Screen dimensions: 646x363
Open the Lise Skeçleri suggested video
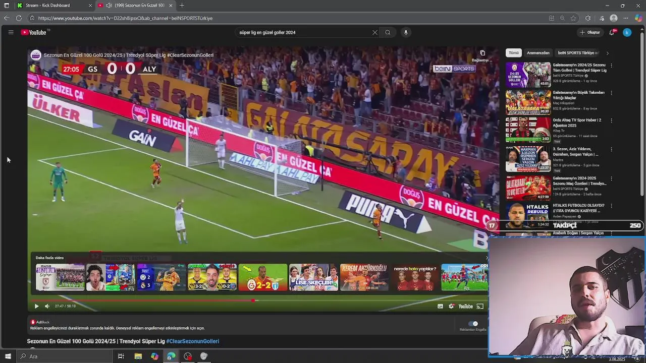pyautogui.click(x=313, y=277)
